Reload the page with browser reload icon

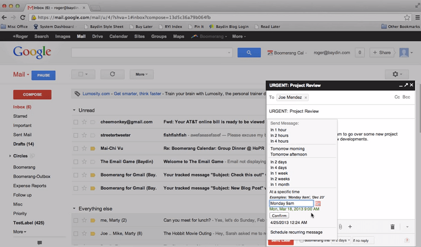[23, 17]
